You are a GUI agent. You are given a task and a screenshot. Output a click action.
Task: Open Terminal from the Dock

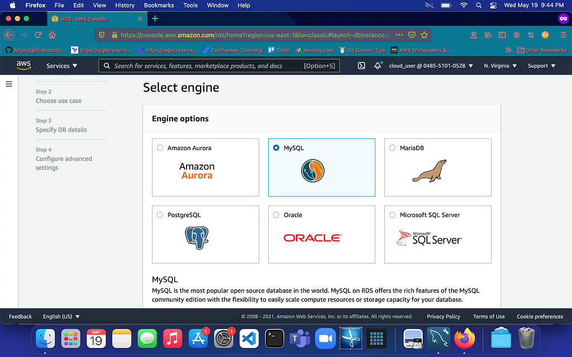tap(274, 339)
